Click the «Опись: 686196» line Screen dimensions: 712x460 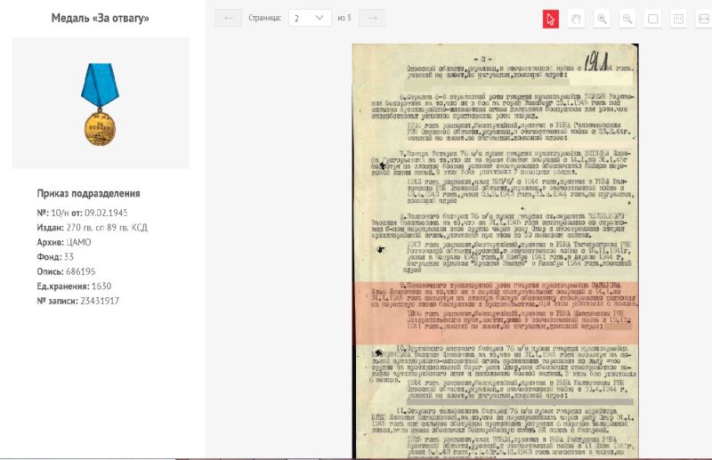pos(66,270)
